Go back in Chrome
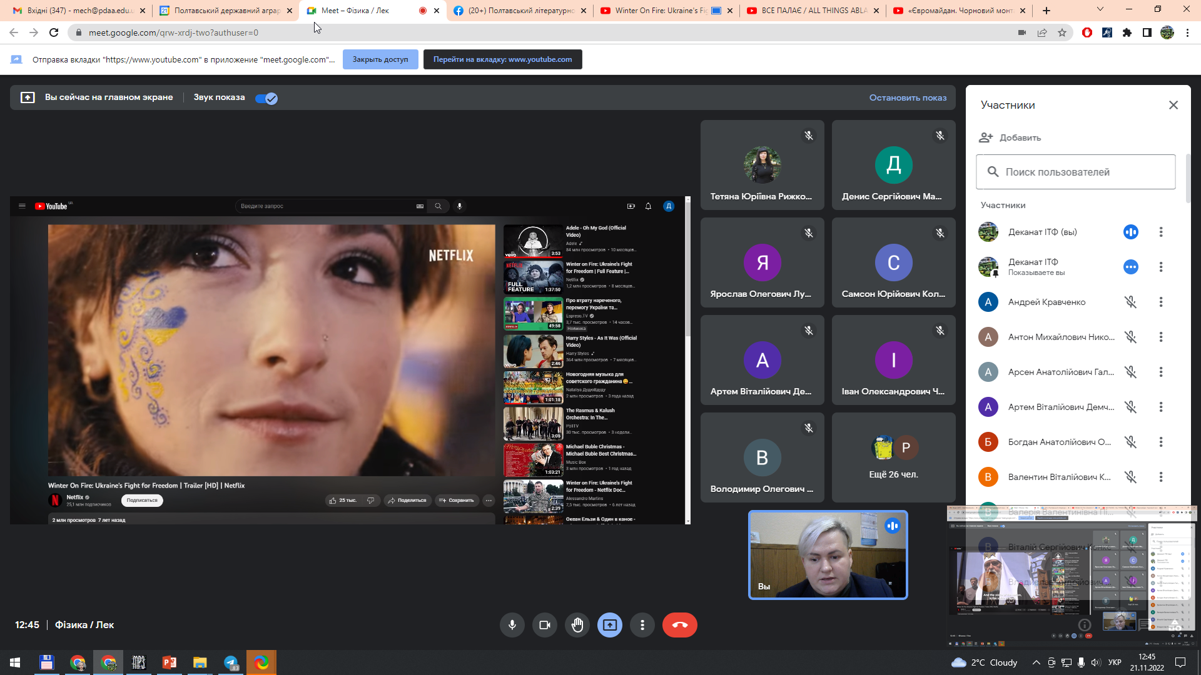Image resolution: width=1201 pixels, height=675 pixels. coord(14,32)
